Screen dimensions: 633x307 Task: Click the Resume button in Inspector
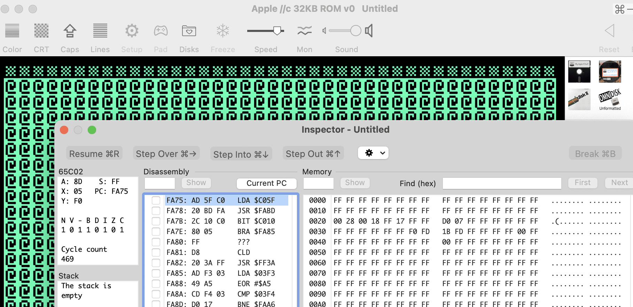tap(94, 153)
